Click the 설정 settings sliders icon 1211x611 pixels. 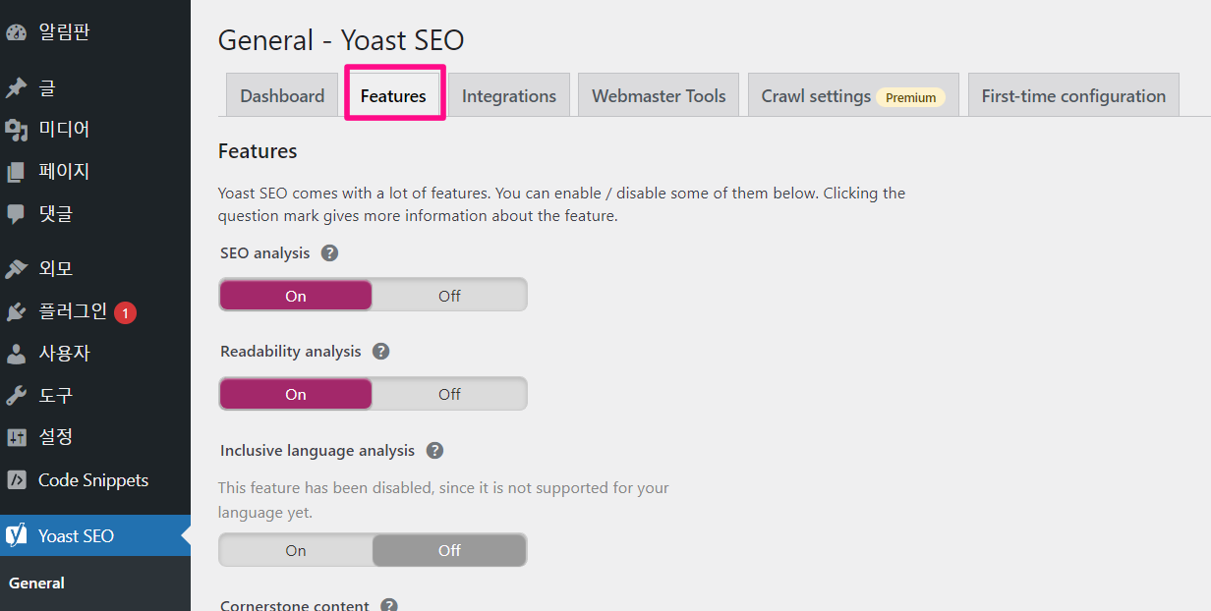coord(16,437)
